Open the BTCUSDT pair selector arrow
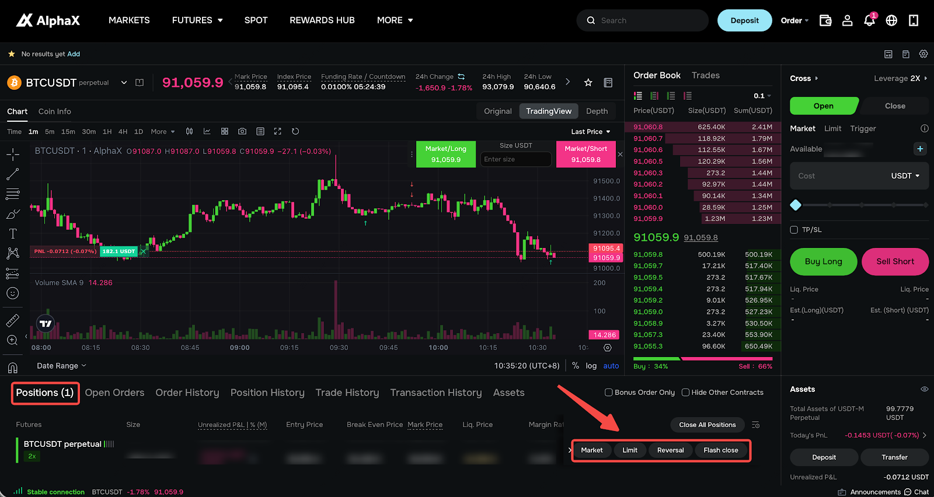Screen dimensions: 934x497 (x=124, y=83)
